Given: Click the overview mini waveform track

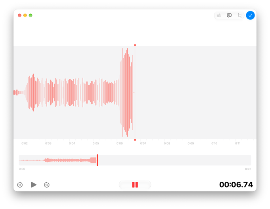Looking at the screenshot, I should pos(135,160).
